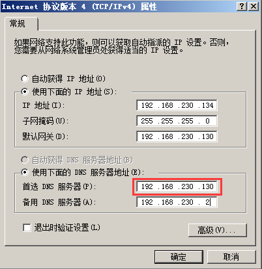Click the 备用 DNS 服务器 field
The width and height of the screenshot is (262, 269).
177,202
